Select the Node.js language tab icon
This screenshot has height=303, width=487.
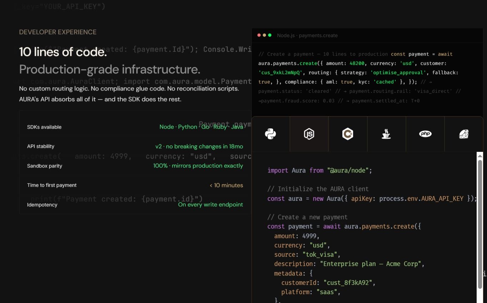click(309, 134)
